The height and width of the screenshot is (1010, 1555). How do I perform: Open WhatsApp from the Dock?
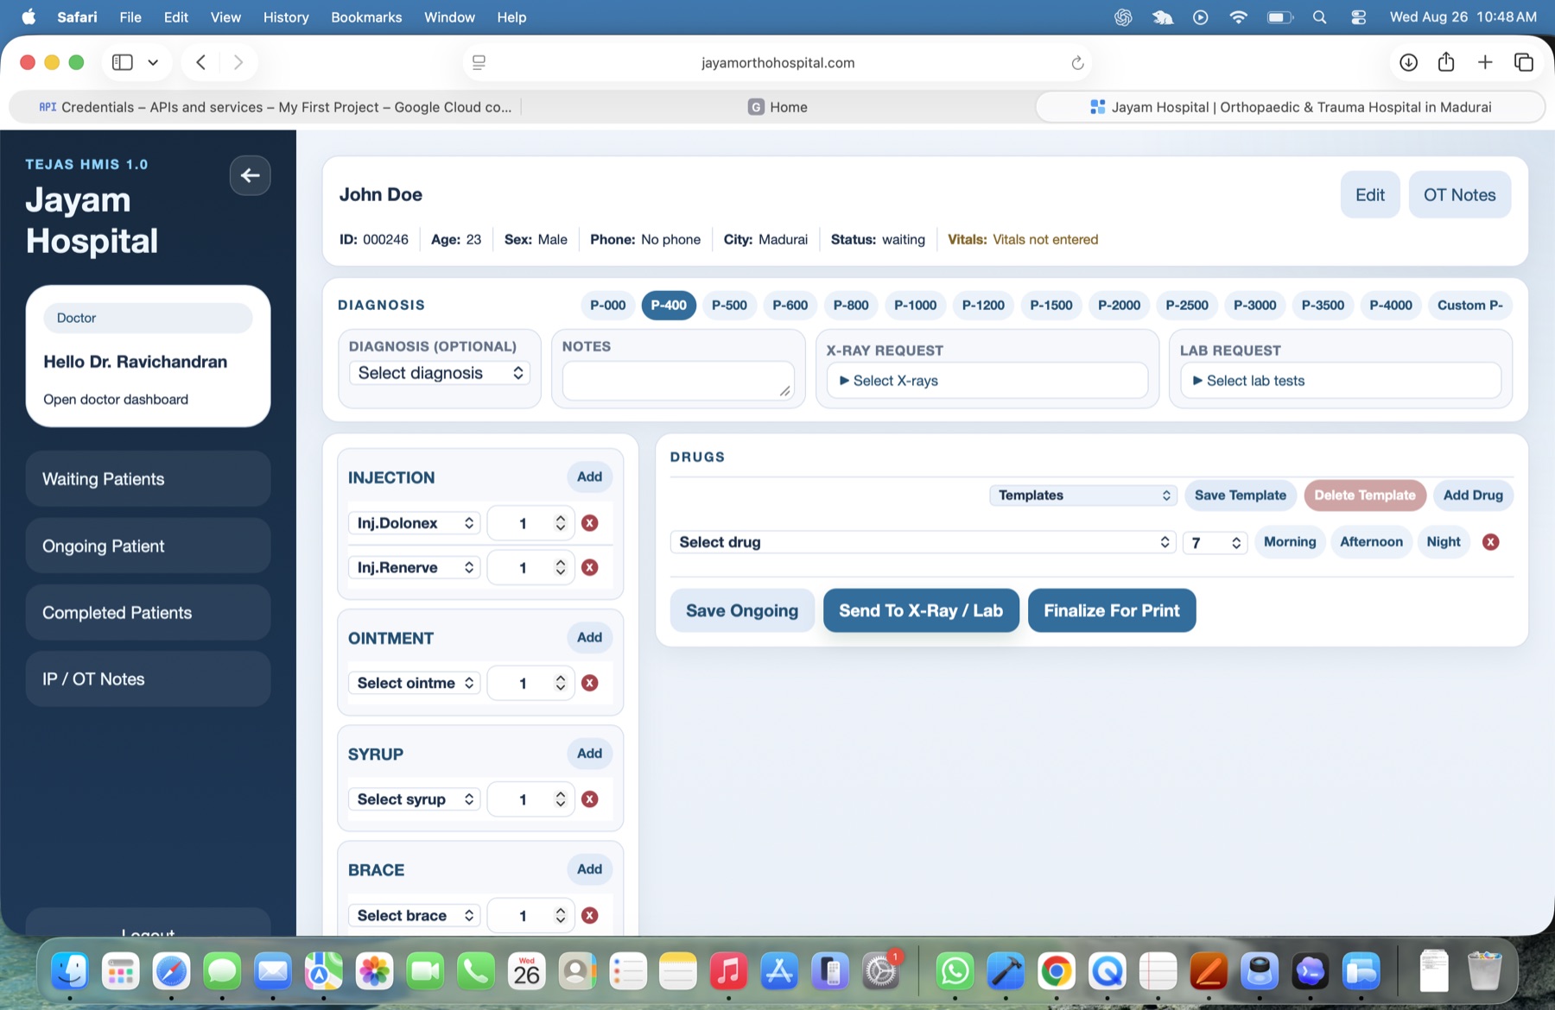click(955, 971)
